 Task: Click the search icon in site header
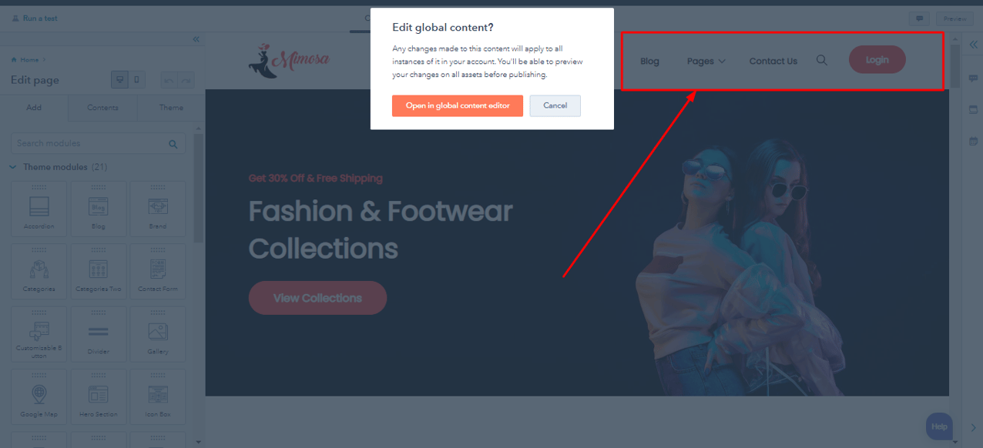[x=821, y=60]
